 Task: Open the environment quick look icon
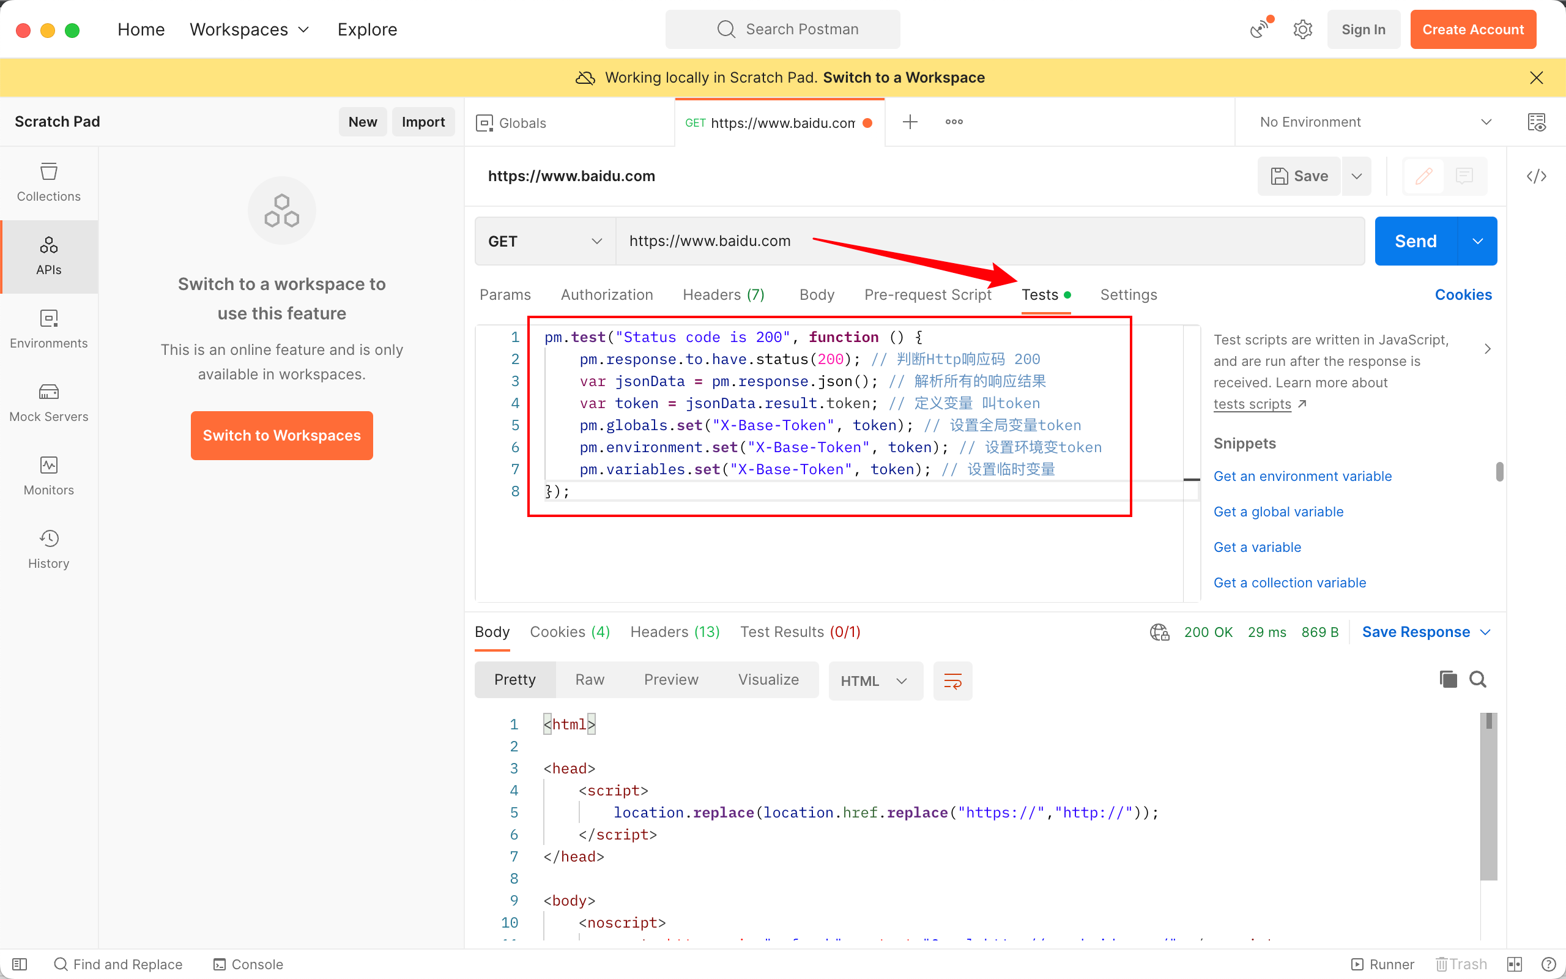pyautogui.click(x=1536, y=122)
